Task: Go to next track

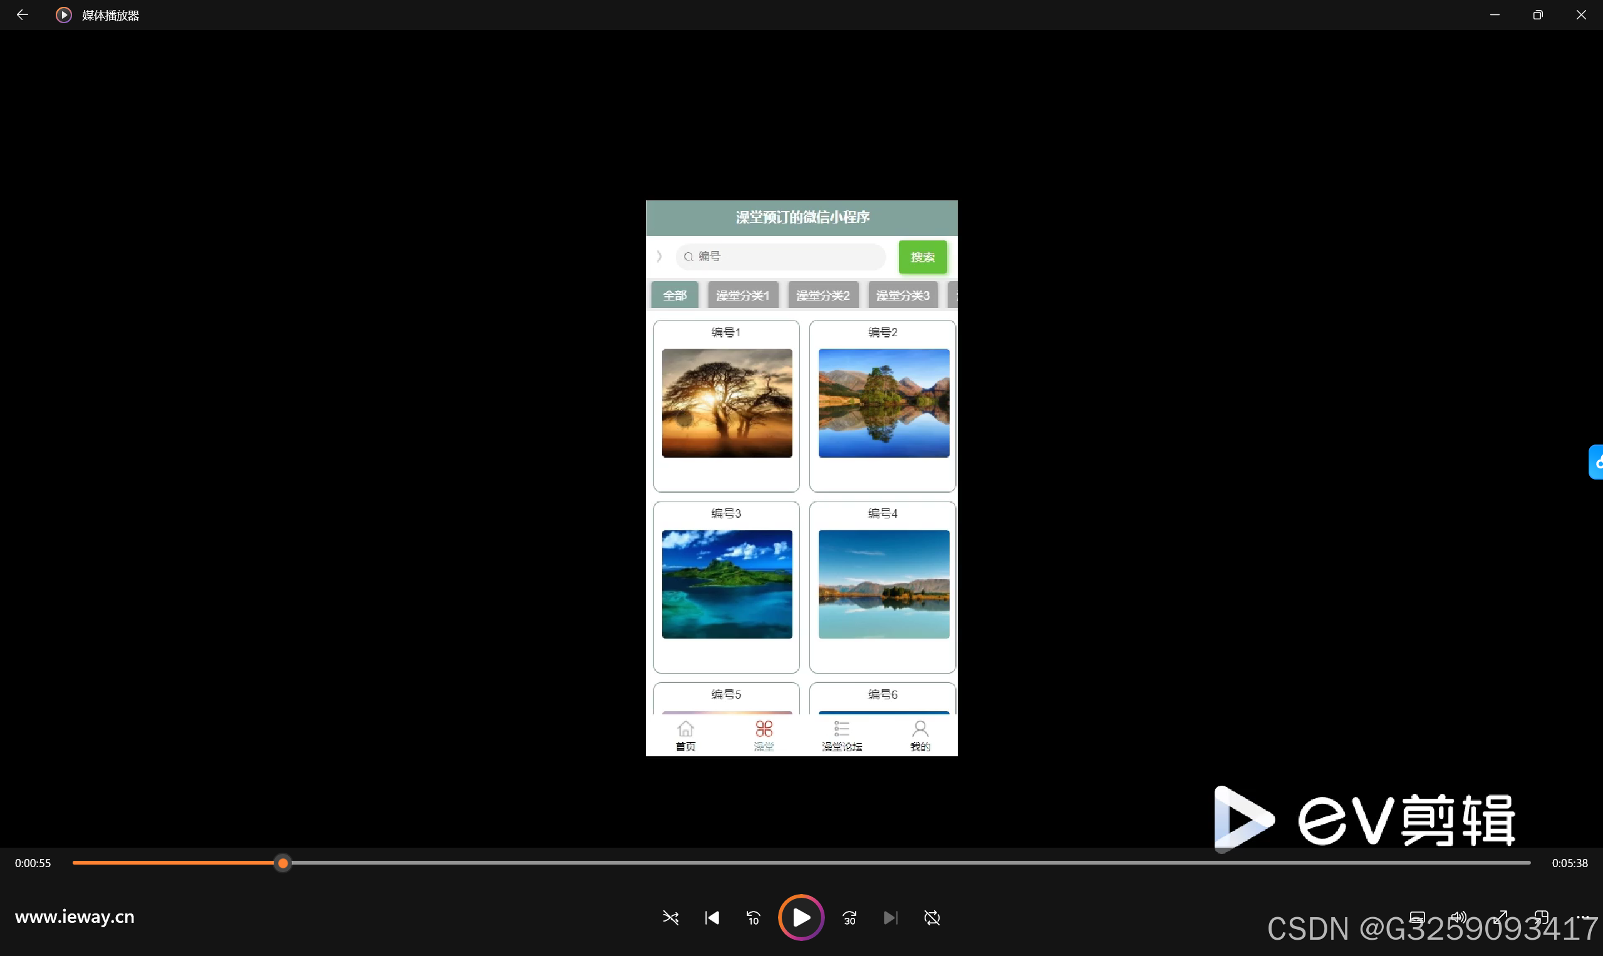Action: click(x=890, y=917)
